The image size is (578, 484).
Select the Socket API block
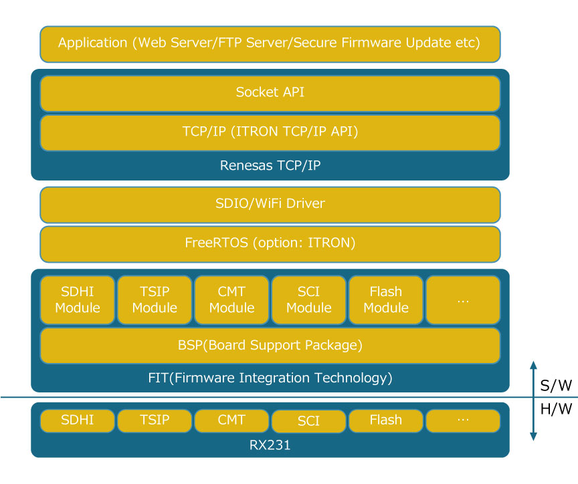270,94
